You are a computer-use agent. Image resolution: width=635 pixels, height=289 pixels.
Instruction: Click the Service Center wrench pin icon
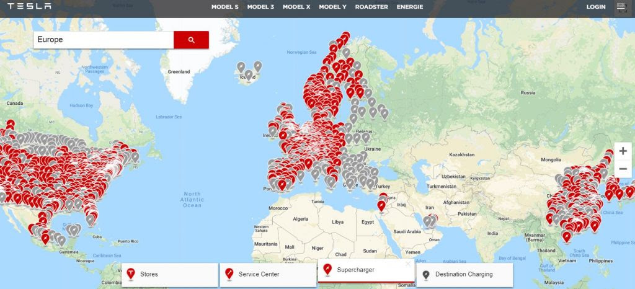point(229,274)
